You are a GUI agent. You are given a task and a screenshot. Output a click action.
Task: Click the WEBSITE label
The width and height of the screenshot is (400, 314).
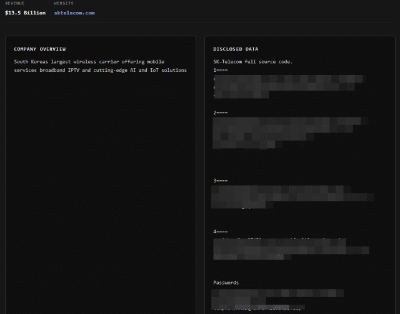pyautogui.click(x=64, y=3)
